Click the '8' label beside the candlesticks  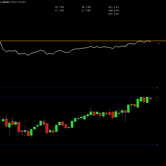pos(157,97)
